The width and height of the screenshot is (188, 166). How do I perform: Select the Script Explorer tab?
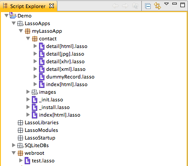pyautogui.click(x=28, y=6)
